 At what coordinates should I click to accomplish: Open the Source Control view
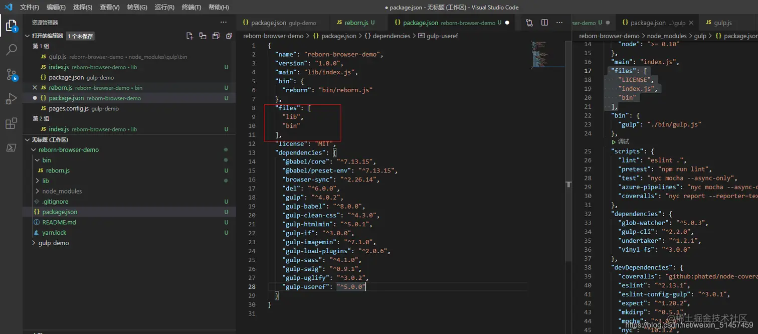point(11,74)
